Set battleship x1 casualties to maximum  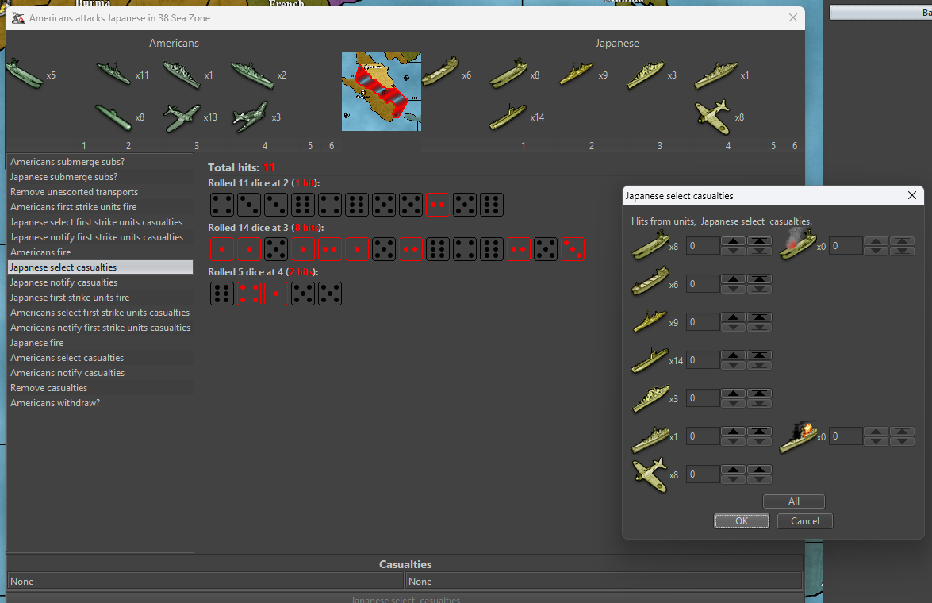click(760, 431)
